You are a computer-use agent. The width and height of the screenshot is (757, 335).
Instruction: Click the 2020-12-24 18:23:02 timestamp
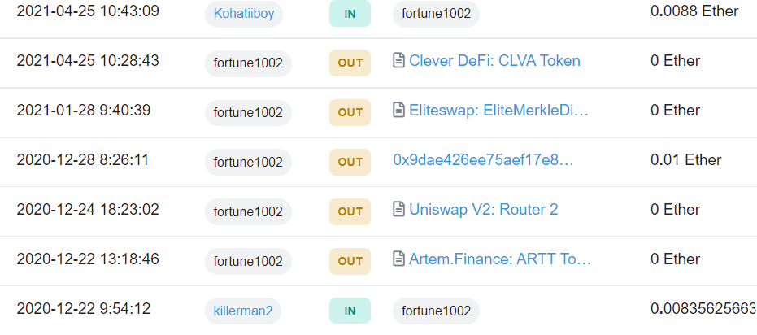click(88, 210)
